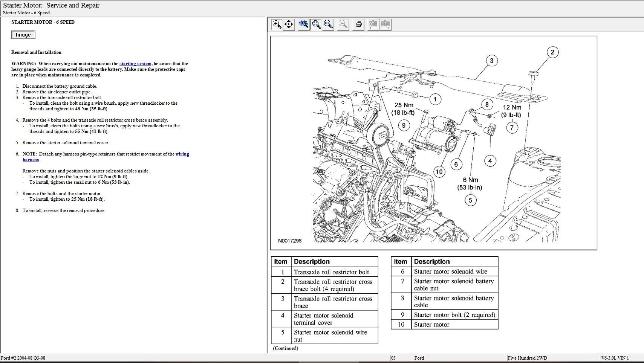Go to previous image camera icon
The image size is (644, 363).
point(373,24)
